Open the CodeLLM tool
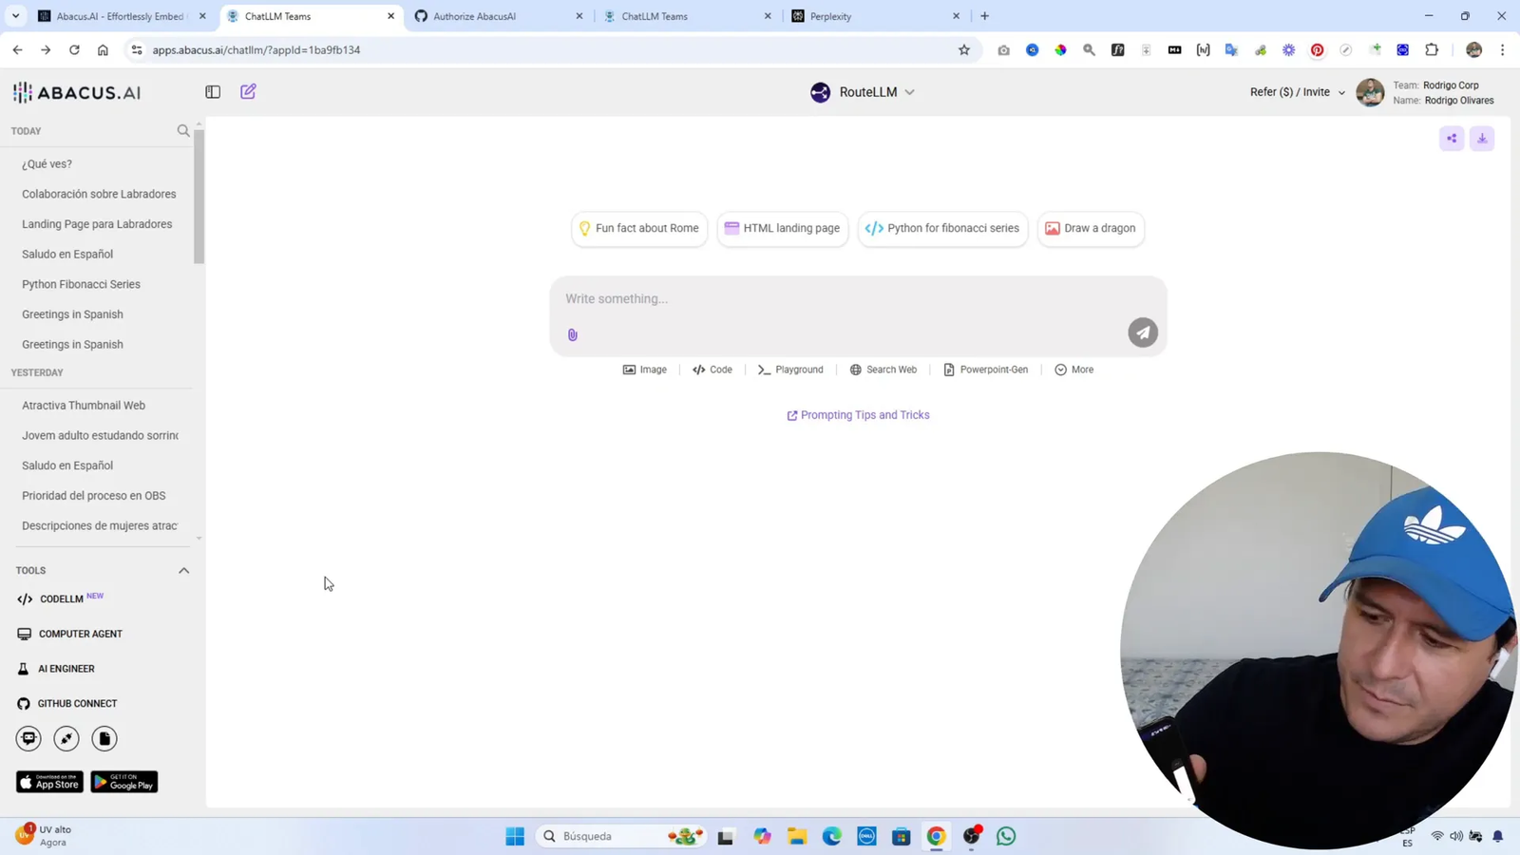The height and width of the screenshot is (855, 1520). tap(61, 598)
